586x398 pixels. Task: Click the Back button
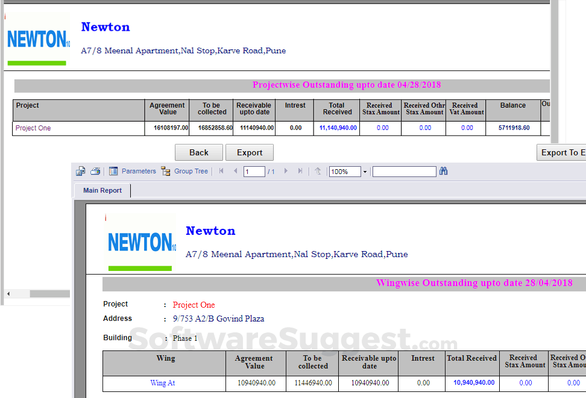198,152
